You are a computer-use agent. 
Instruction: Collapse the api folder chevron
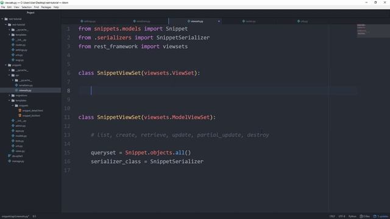point(10,75)
